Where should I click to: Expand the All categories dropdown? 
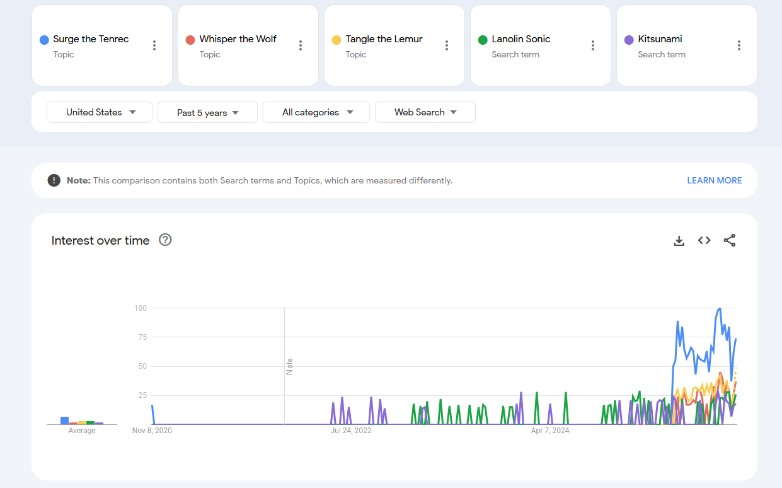316,112
